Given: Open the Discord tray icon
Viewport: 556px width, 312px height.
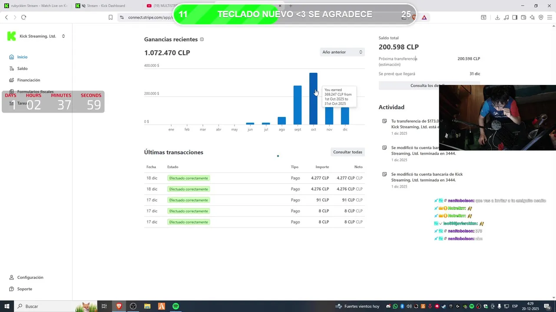Looking at the screenshot, I should [388, 306].
